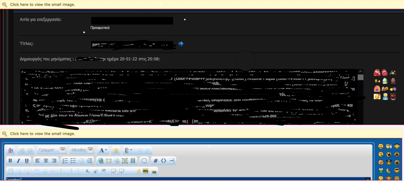
Task: Click the reason for editing input field
Action: tap(132, 21)
